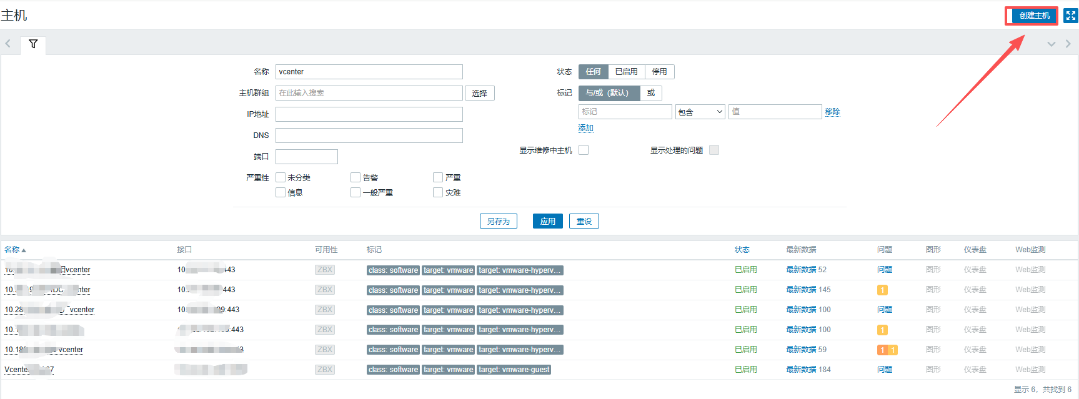Viewport: 1079px width, 399px height.
Task: Open the 包含 tag operator dropdown
Action: click(x=700, y=112)
